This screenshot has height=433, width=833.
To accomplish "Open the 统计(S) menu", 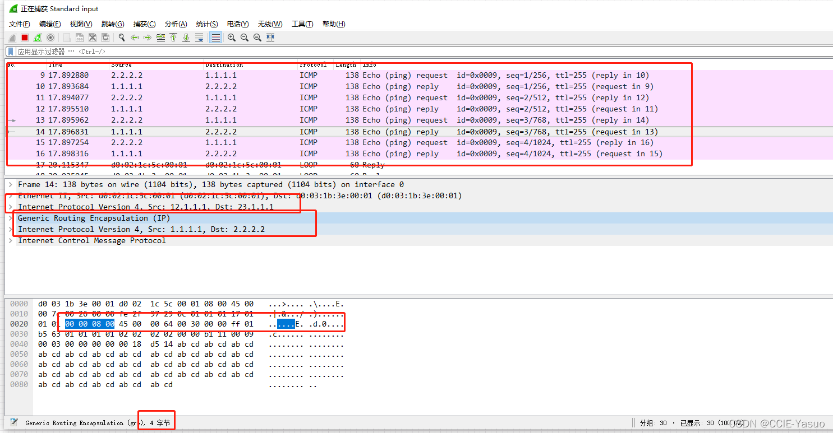I will 207,24.
